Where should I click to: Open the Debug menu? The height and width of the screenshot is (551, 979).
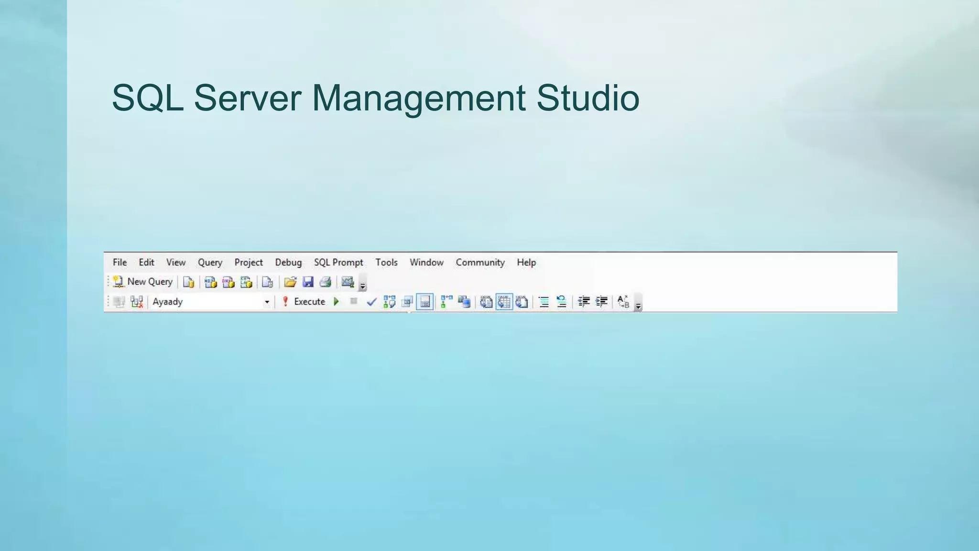click(x=288, y=263)
